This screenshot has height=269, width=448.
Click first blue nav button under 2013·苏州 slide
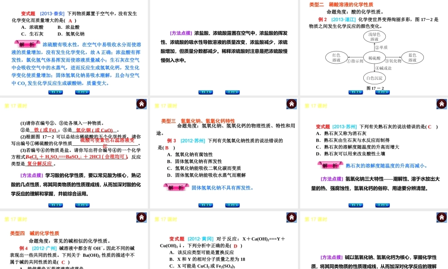click(356, 205)
